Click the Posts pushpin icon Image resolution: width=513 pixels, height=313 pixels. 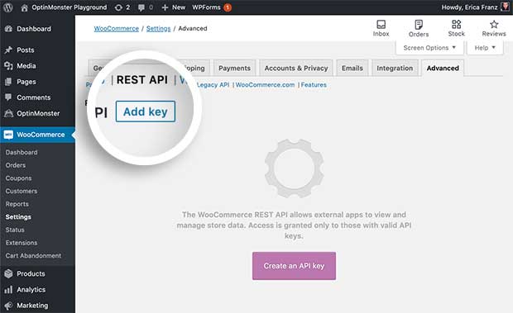tap(8, 50)
